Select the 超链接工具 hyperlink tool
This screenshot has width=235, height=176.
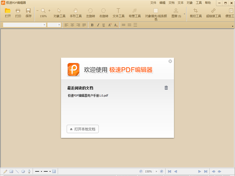click(x=213, y=11)
